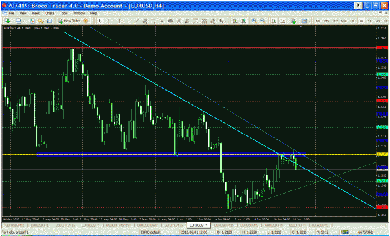Switch timeframe to D1
Screen dimensions: 390x236
pyautogui.click(x=369, y=21)
